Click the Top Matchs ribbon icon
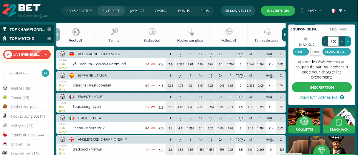The width and height of the screenshot is (358, 155). 5,39
